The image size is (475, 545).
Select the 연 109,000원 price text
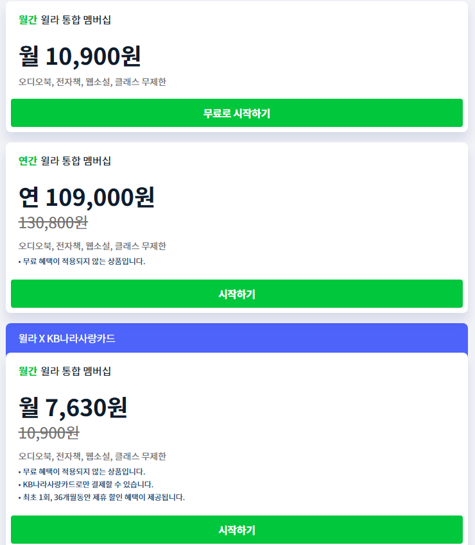pos(87,197)
